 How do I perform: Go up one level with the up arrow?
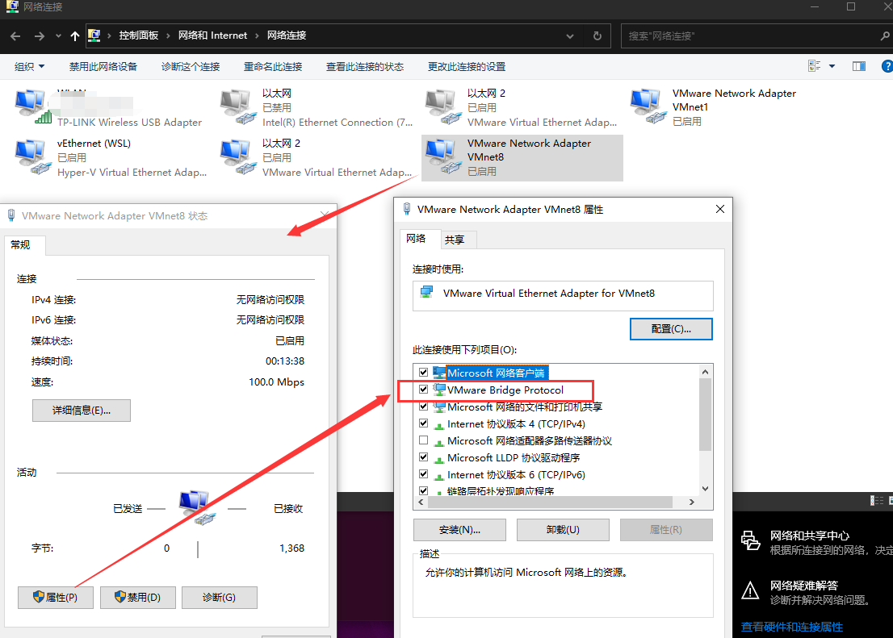tap(74, 35)
